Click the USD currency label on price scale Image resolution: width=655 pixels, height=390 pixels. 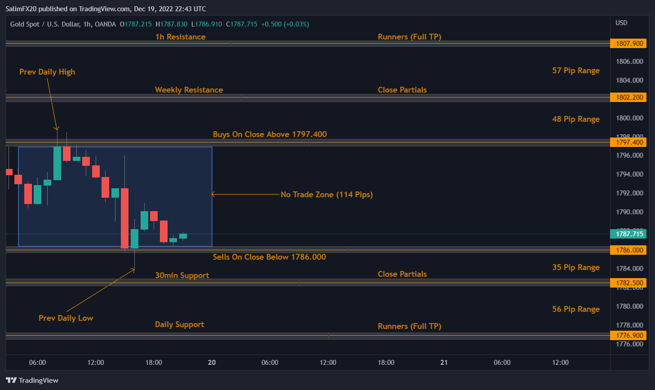pos(621,22)
